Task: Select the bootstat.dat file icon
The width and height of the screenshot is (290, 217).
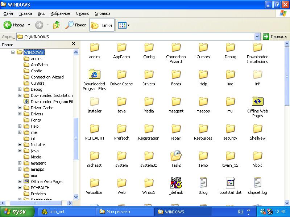Action: 231,183
